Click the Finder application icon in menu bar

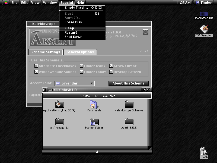point(198,2)
